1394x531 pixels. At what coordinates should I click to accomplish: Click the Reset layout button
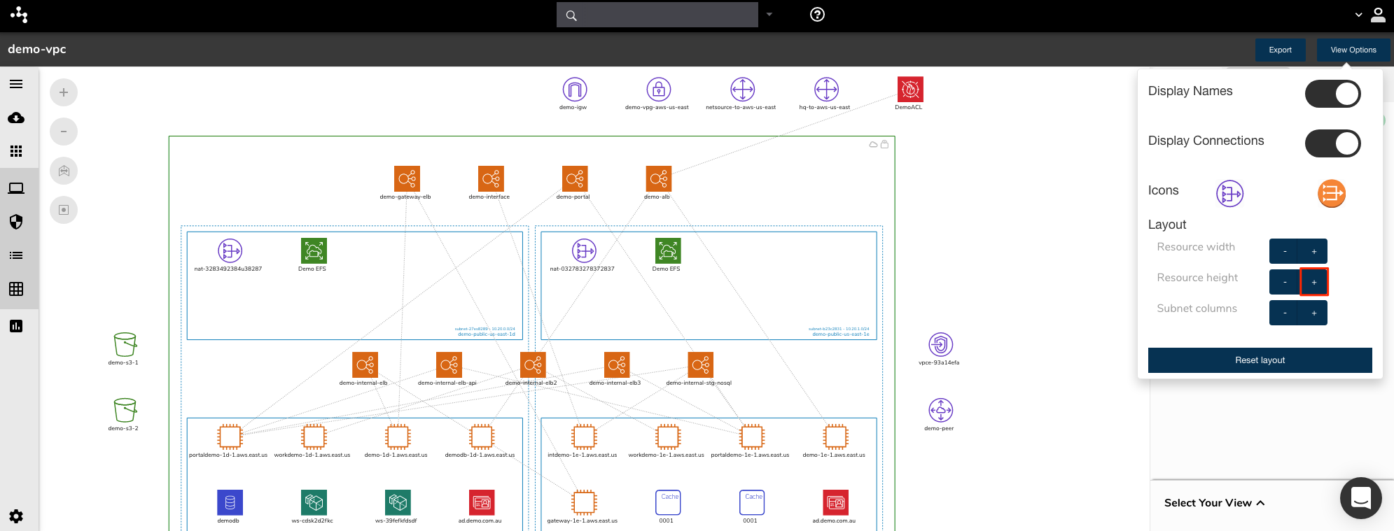(x=1260, y=360)
